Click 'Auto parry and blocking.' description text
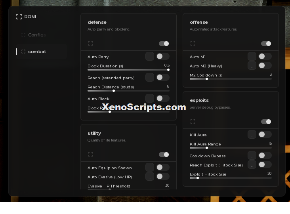Image resolution: width=290 pixels, height=214 pixels. point(109,29)
